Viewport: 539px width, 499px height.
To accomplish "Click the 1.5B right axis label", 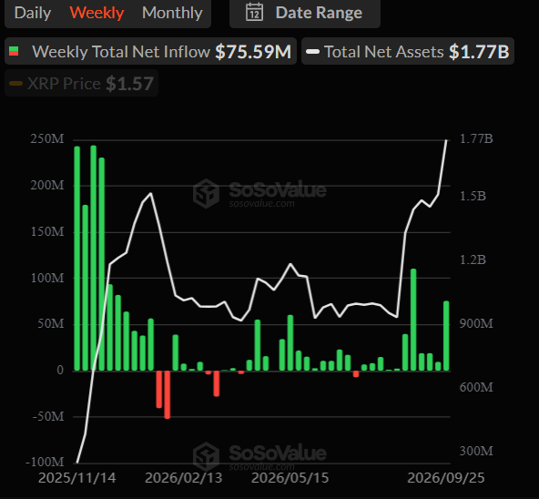I will coord(473,197).
